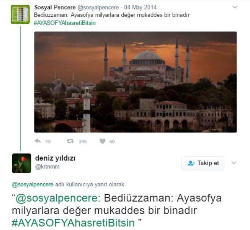Open the @krtnmm handle
This screenshot has width=250, height=230.
click(47, 167)
